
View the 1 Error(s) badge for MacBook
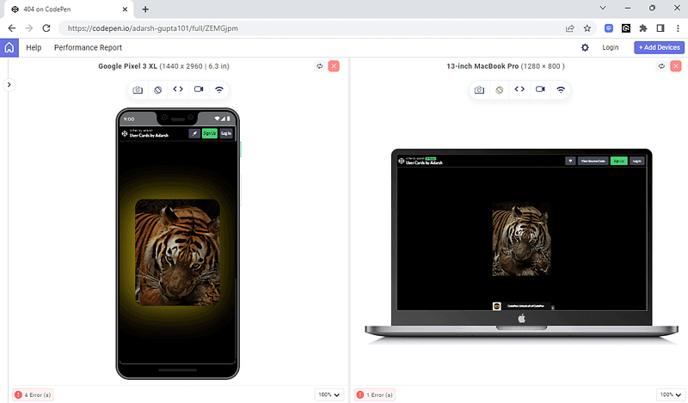point(375,394)
